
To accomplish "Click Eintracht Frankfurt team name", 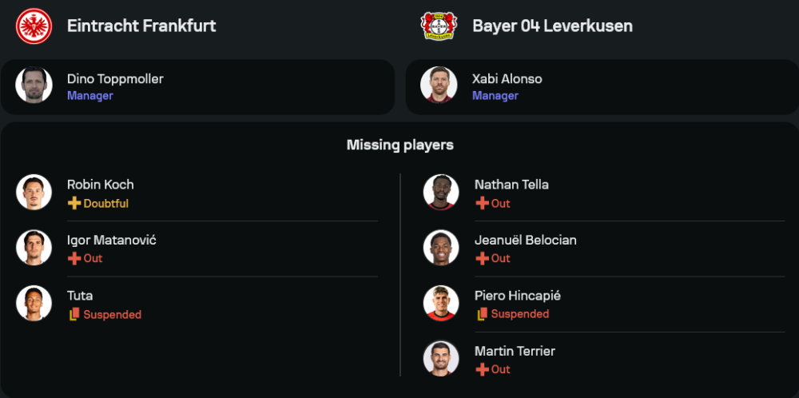I will [x=141, y=26].
